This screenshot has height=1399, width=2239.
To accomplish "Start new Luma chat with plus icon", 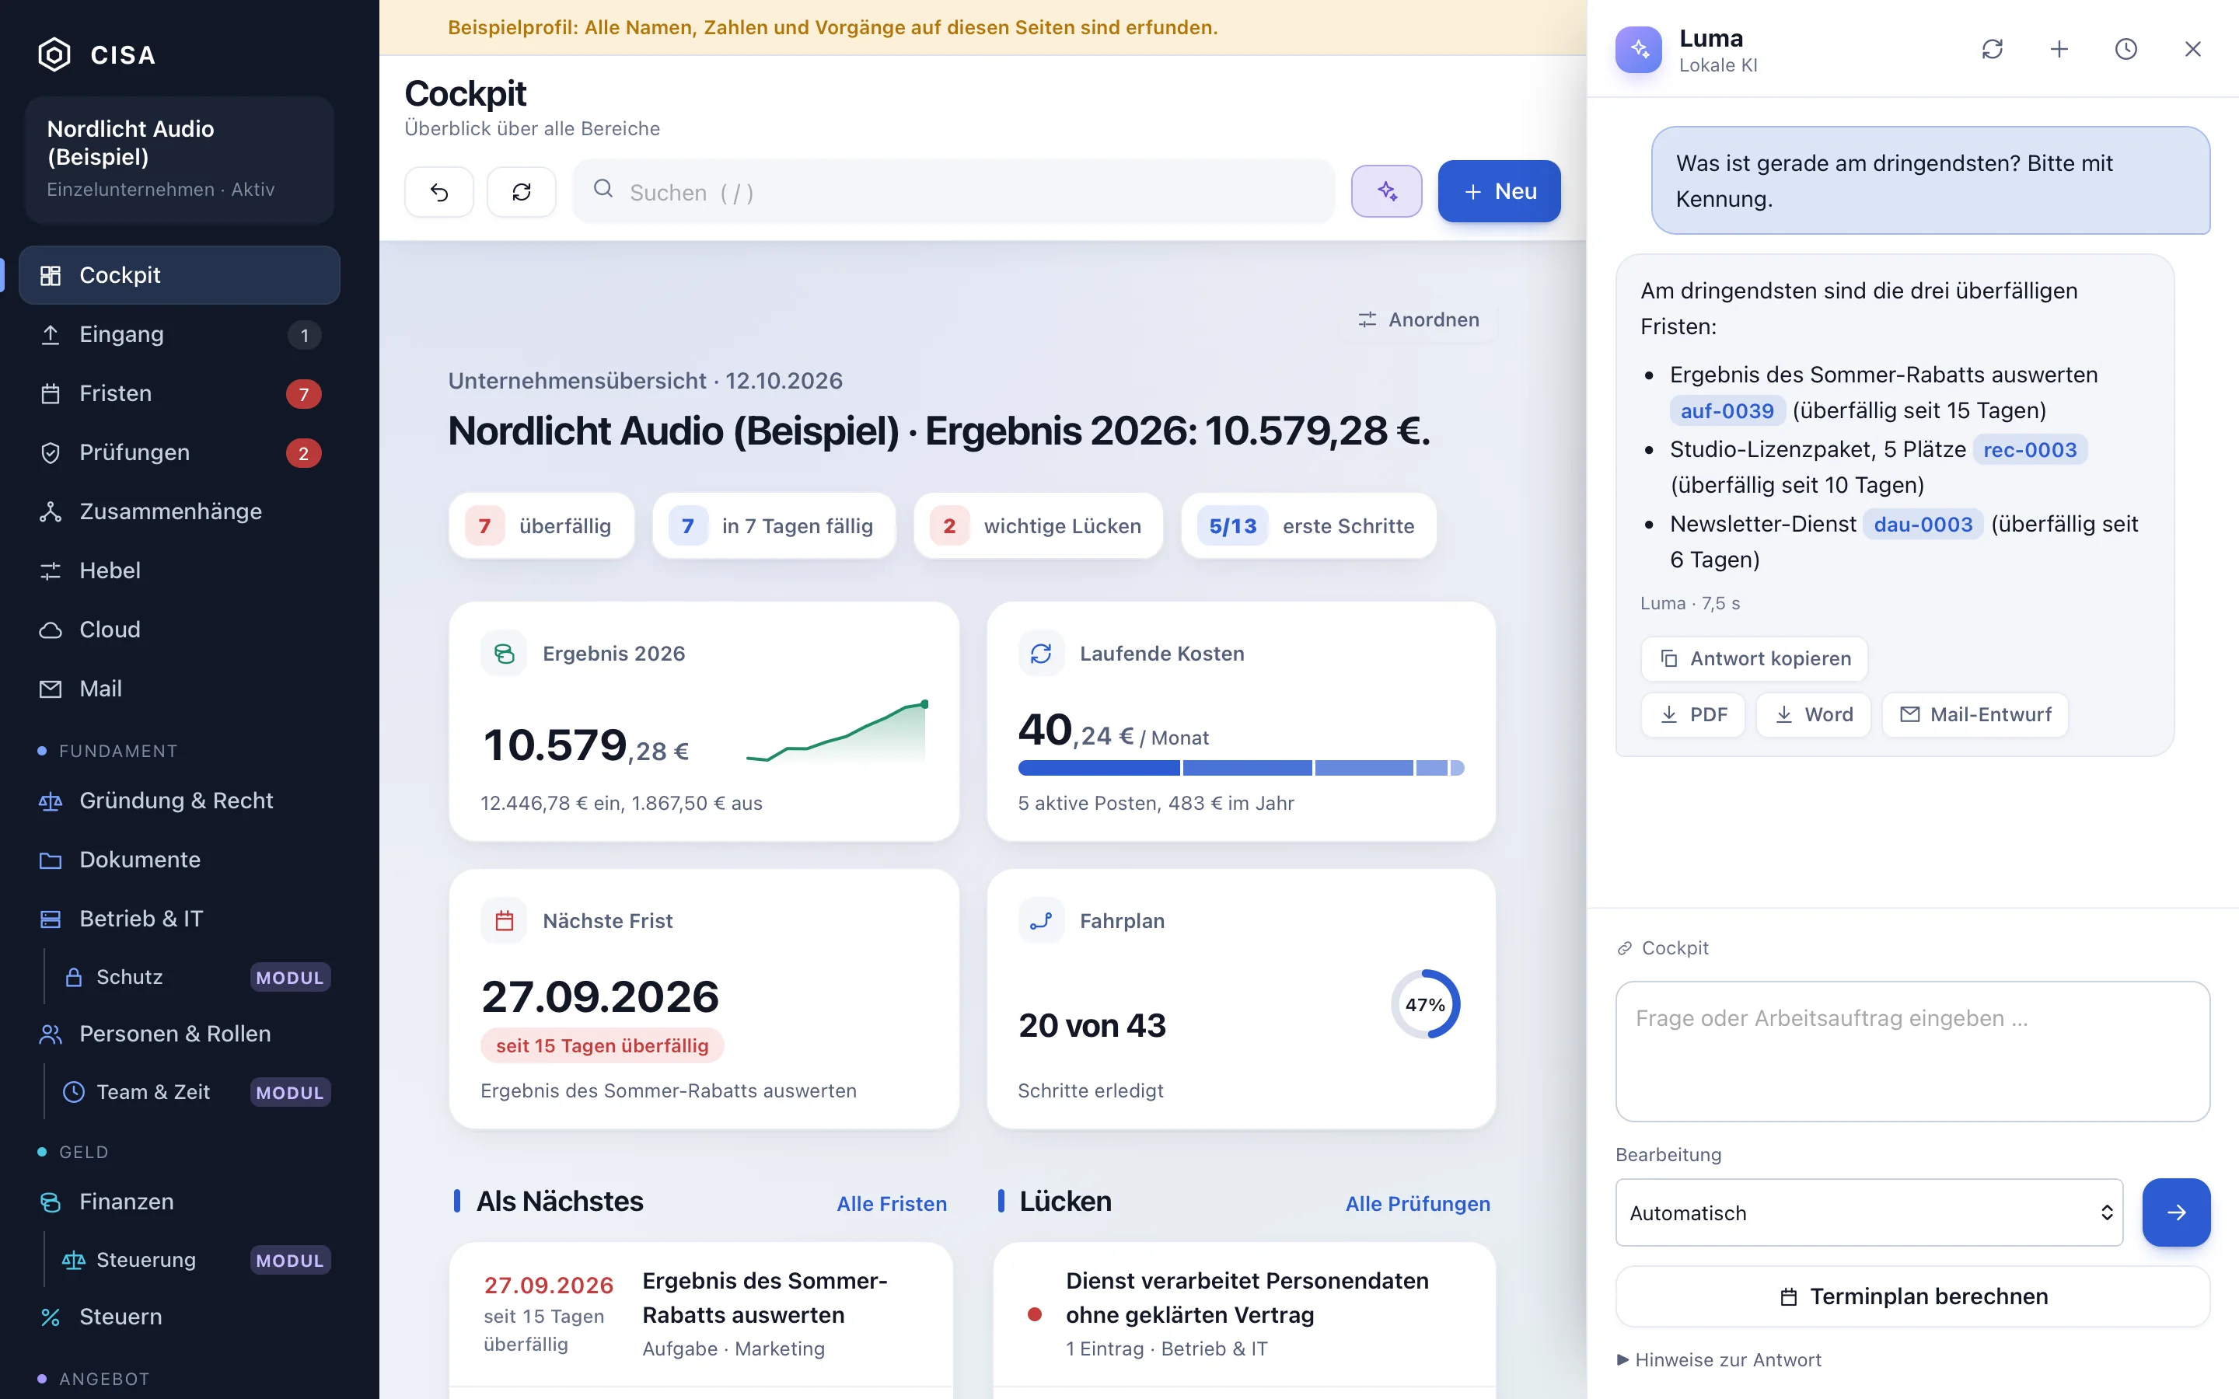I will click(x=2059, y=49).
